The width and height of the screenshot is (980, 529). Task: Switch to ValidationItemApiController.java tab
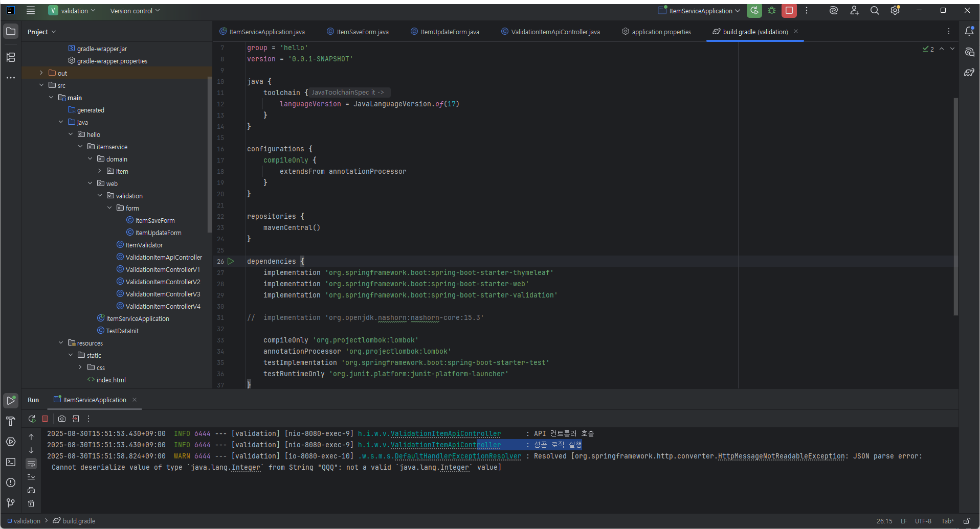pos(550,32)
